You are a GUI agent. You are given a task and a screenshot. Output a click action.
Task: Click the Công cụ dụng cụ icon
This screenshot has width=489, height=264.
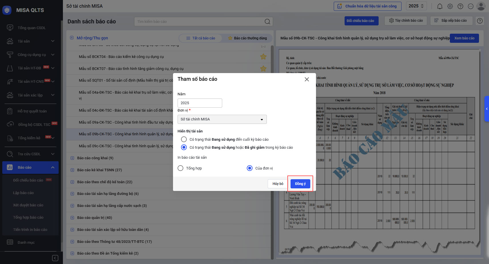tap(10, 55)
